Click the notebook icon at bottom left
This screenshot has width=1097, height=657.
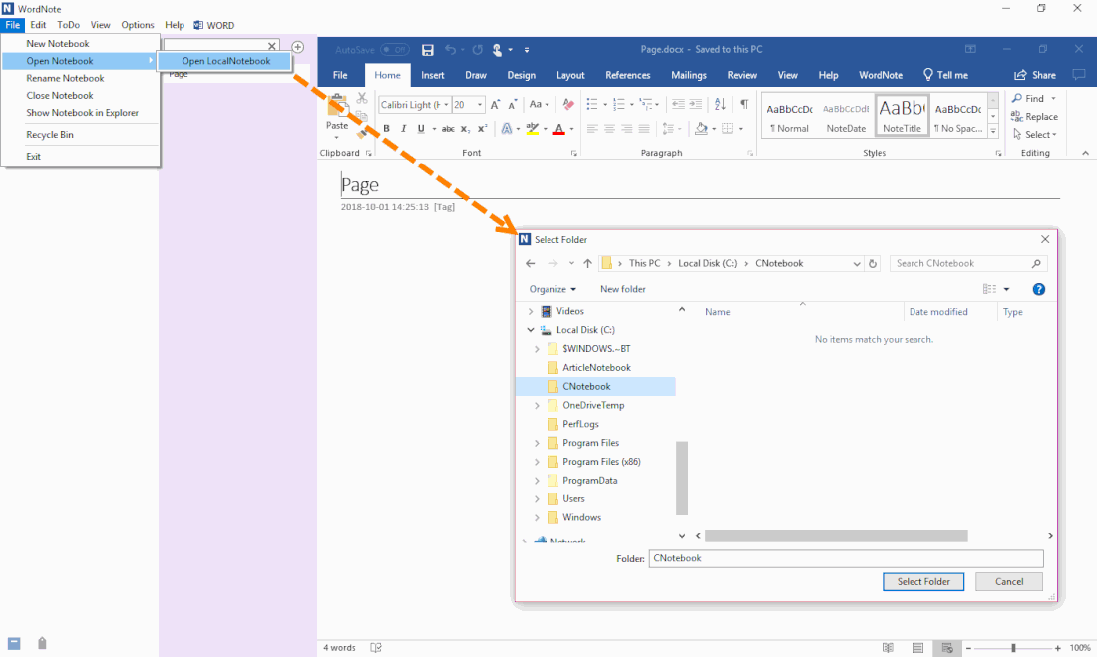coord(14,643)
